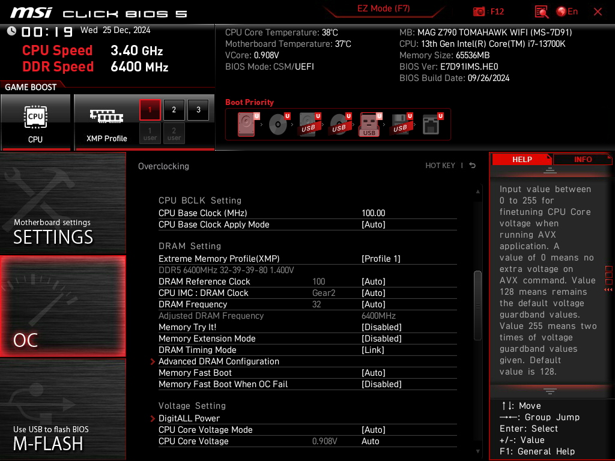Click the USB hard disk boot icon
615x461 pixels.
(x=309, y=124)
